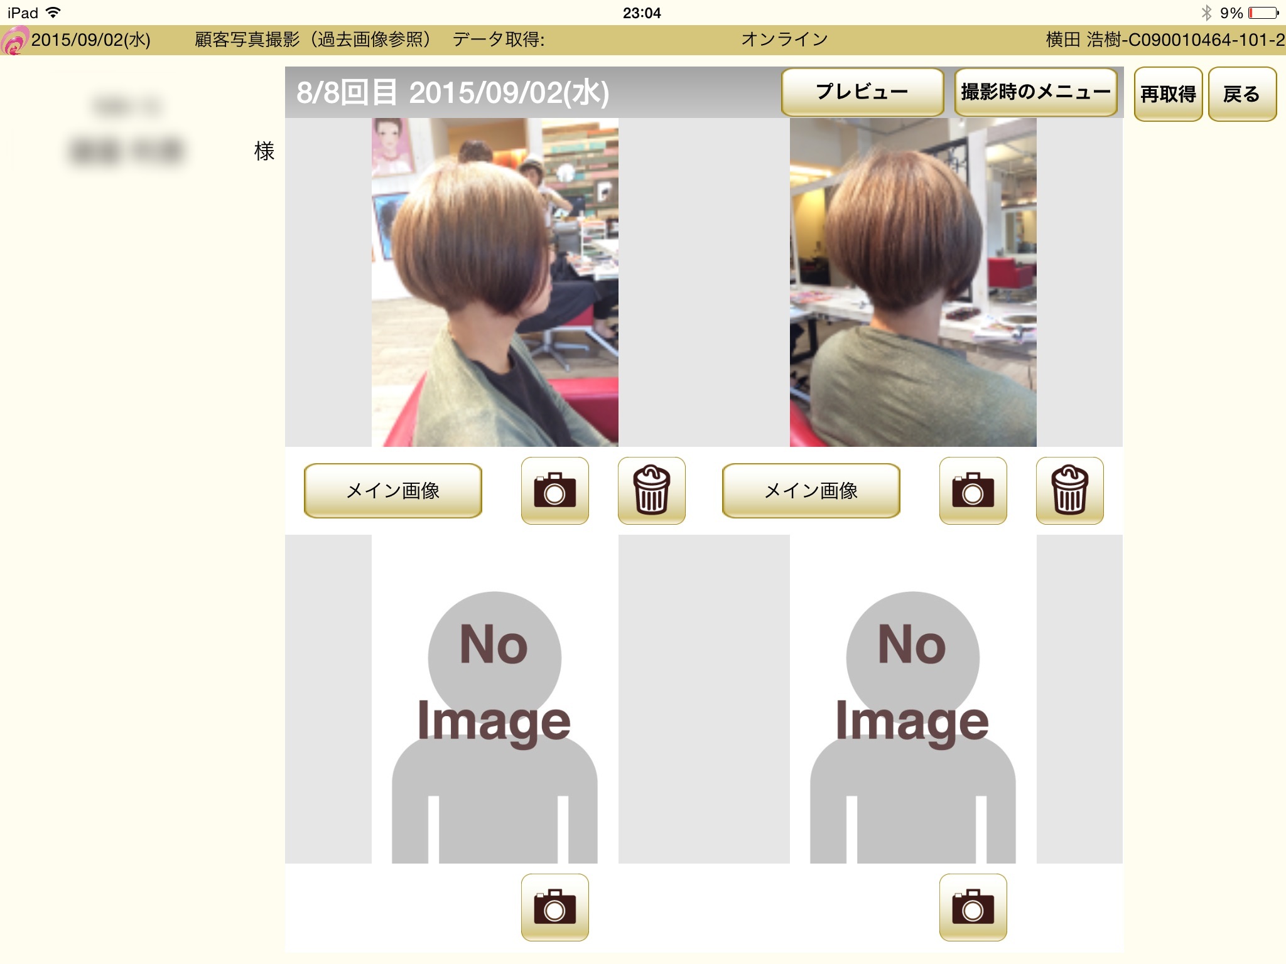Set left photo as メイン画像
1286x964 pixels.
[393, 490]
